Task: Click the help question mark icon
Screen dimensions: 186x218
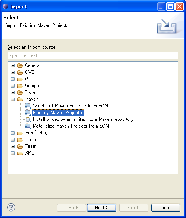Action: point(11,207)
